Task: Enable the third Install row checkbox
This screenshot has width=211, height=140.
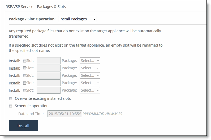Action: pos(24,75)
